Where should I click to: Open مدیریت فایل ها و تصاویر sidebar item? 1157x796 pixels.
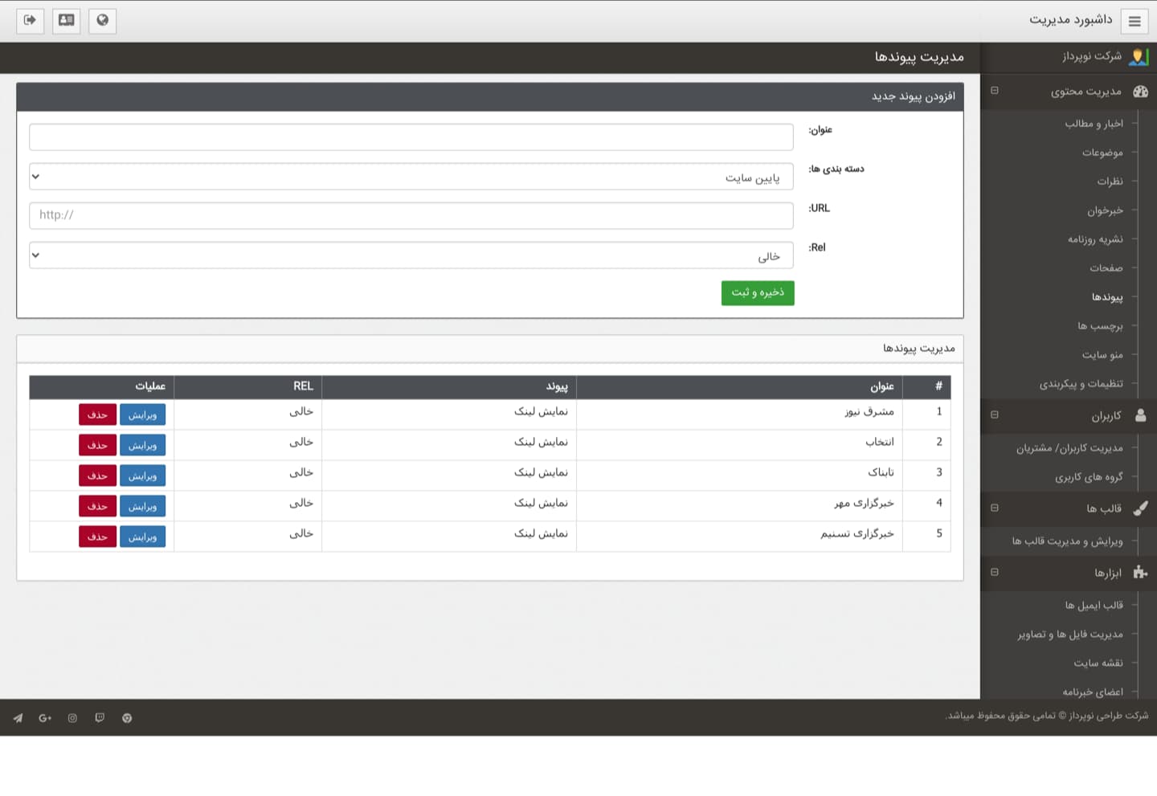(x=1070, y=635)
